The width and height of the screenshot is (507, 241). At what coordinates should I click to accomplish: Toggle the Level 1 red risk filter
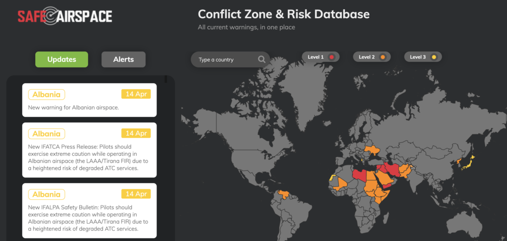tap(319, 57)
